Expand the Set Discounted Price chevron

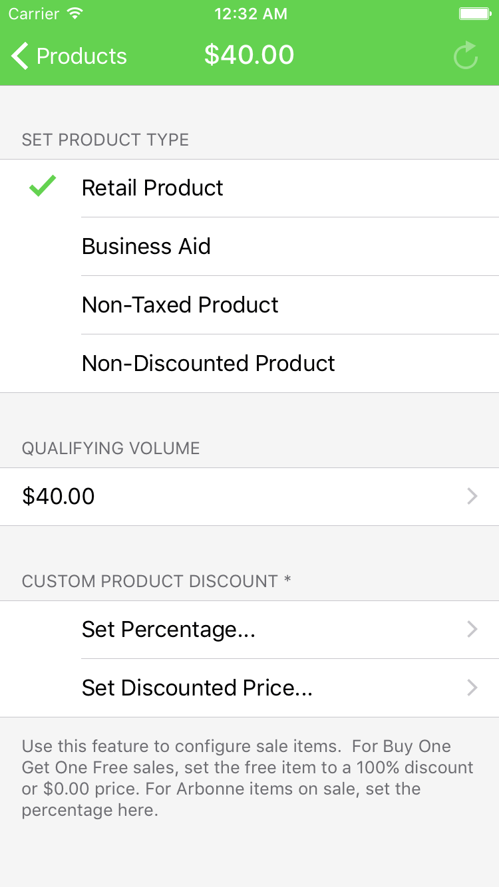pos(472,688)
